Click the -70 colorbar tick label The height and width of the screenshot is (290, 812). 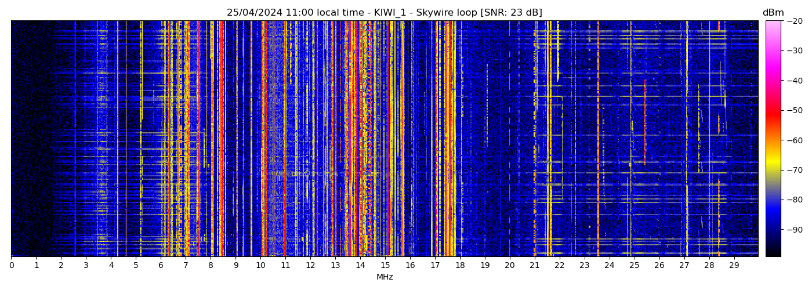[x=795, y=170]
